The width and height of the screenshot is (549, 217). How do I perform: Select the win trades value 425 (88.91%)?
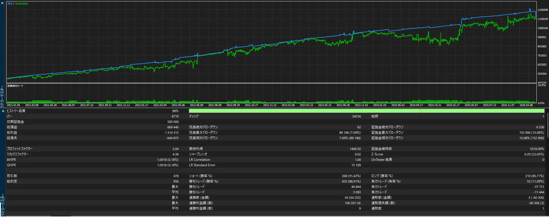click(351, 181)
